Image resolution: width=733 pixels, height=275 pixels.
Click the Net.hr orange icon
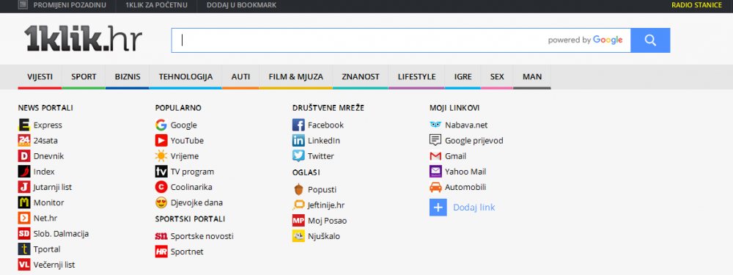click(24, 218)
